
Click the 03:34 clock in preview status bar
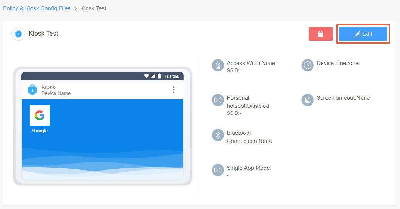(x=172, y=76)
